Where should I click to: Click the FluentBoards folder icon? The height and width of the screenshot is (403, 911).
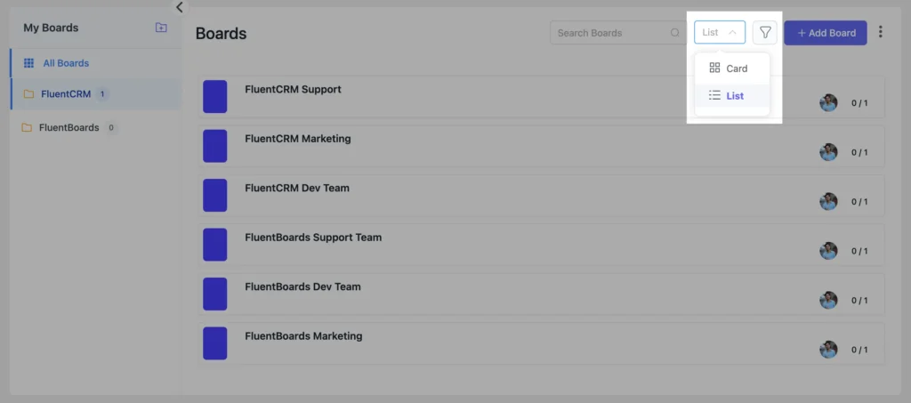pos(26,128)
